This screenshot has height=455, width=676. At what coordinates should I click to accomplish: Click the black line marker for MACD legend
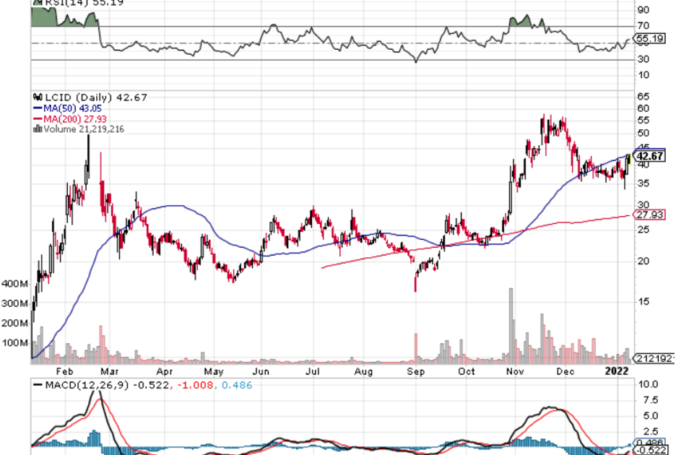coord(38,385)
